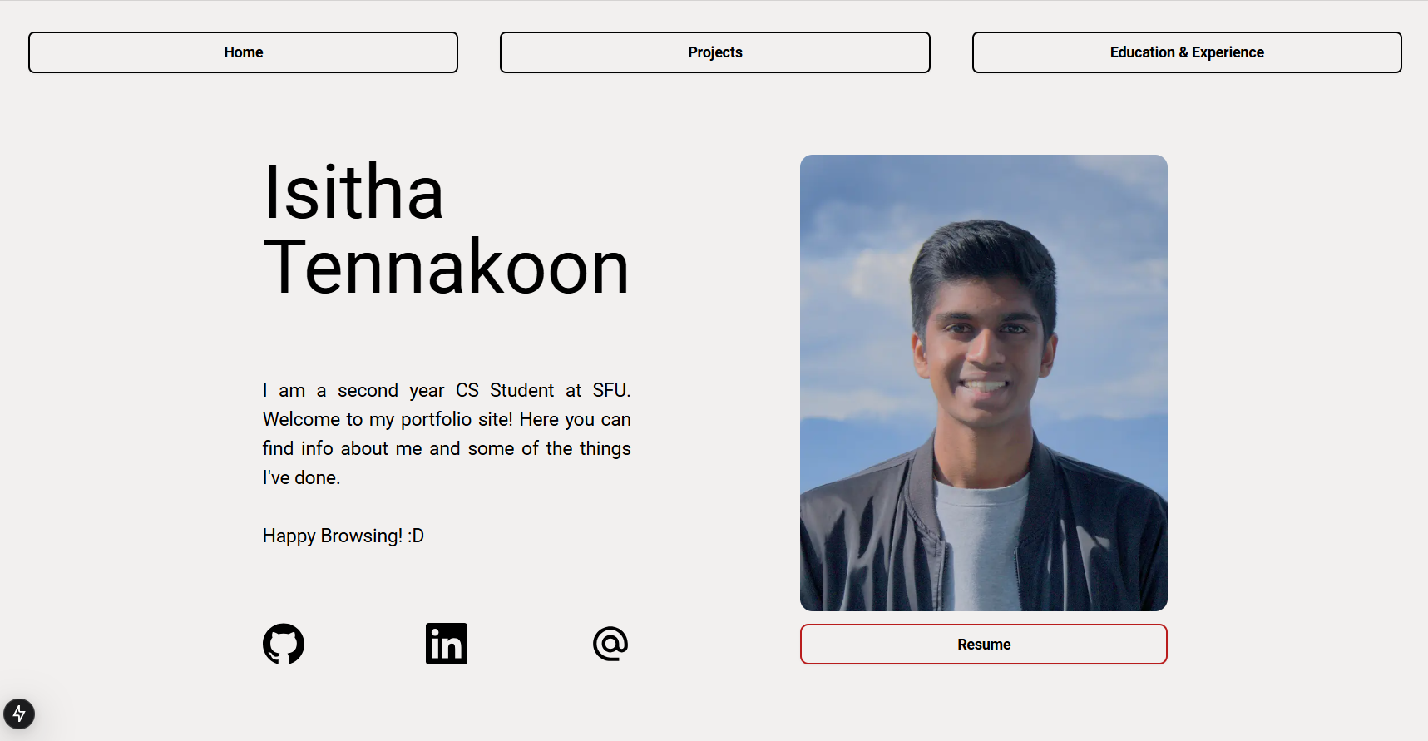Click the 'Happy Browsing! :D' text
Image resolution: width=1428 pixels, height=741 pixels.
tap(343, 536)
